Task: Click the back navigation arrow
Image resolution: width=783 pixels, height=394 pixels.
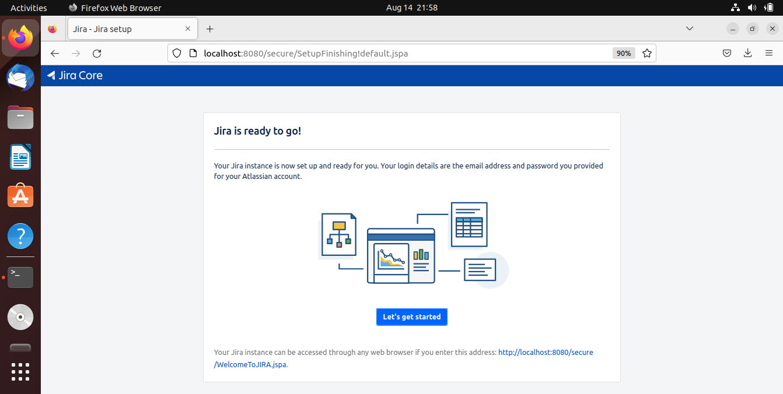Action: click(54, 53)
